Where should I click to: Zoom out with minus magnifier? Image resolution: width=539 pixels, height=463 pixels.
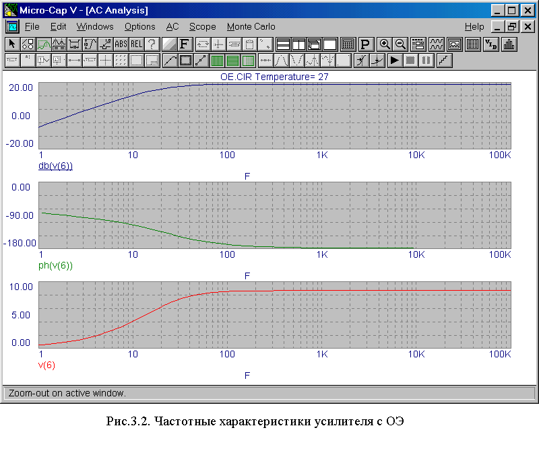point(400,44)
